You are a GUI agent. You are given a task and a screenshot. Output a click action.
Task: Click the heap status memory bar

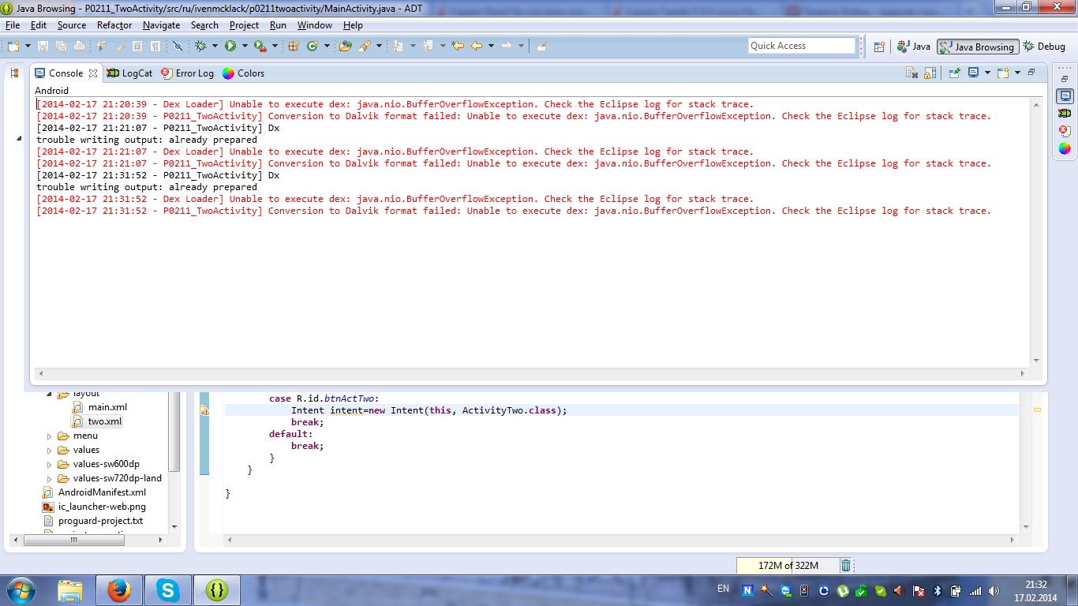pyautogui.click(x=788, y=565)
